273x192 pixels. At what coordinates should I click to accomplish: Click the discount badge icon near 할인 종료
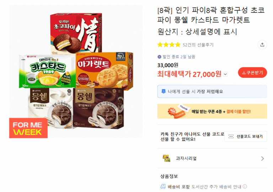point(159,57)
